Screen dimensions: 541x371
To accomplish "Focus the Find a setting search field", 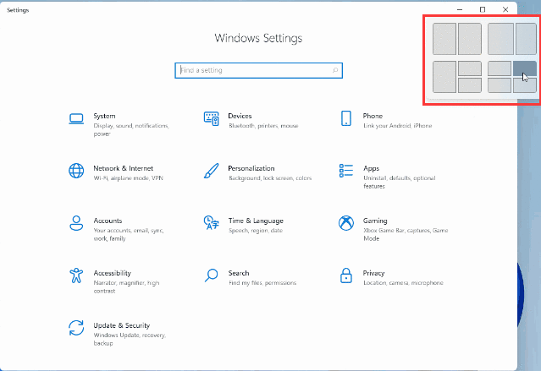I will tap(258, 70).
